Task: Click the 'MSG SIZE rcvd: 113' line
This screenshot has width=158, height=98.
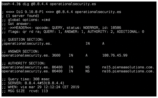Action: point(25,91)
